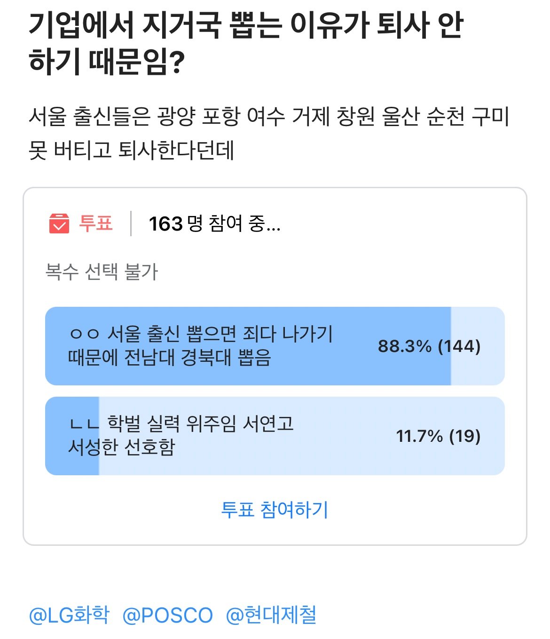Tap the 복수 선택 불가 notice
550x639 pixels.
[x=102, y=272]
